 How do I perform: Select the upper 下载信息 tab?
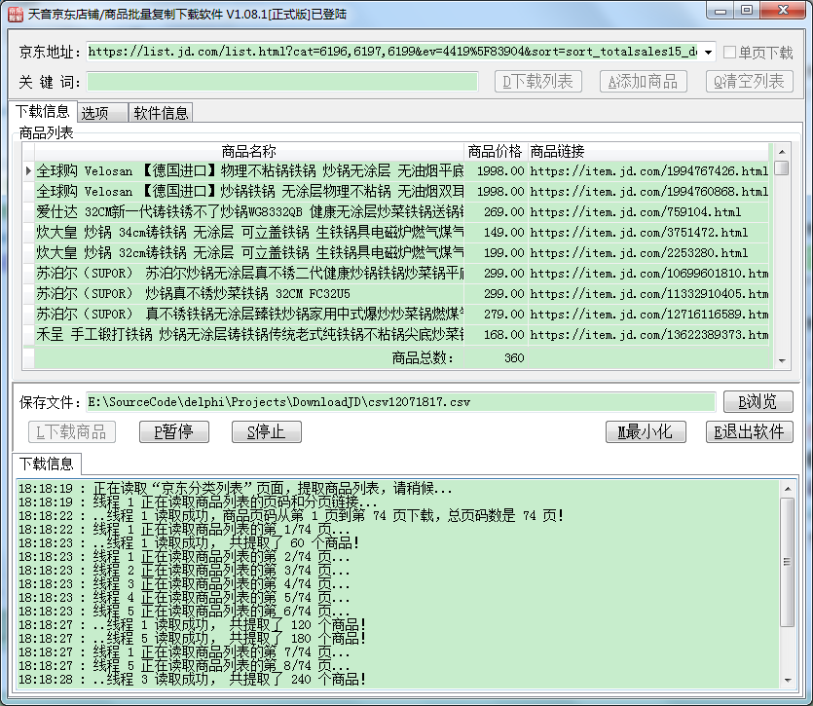[42, 112]
